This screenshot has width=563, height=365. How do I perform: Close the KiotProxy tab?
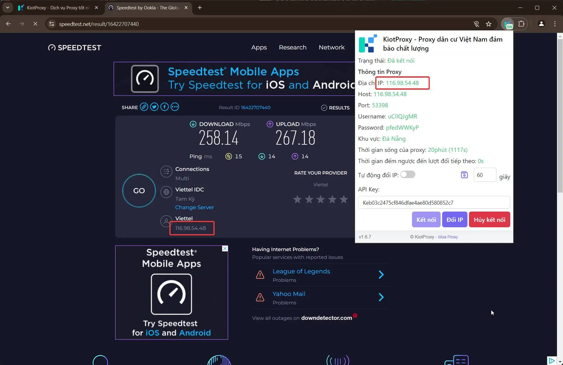pos(96,8)
